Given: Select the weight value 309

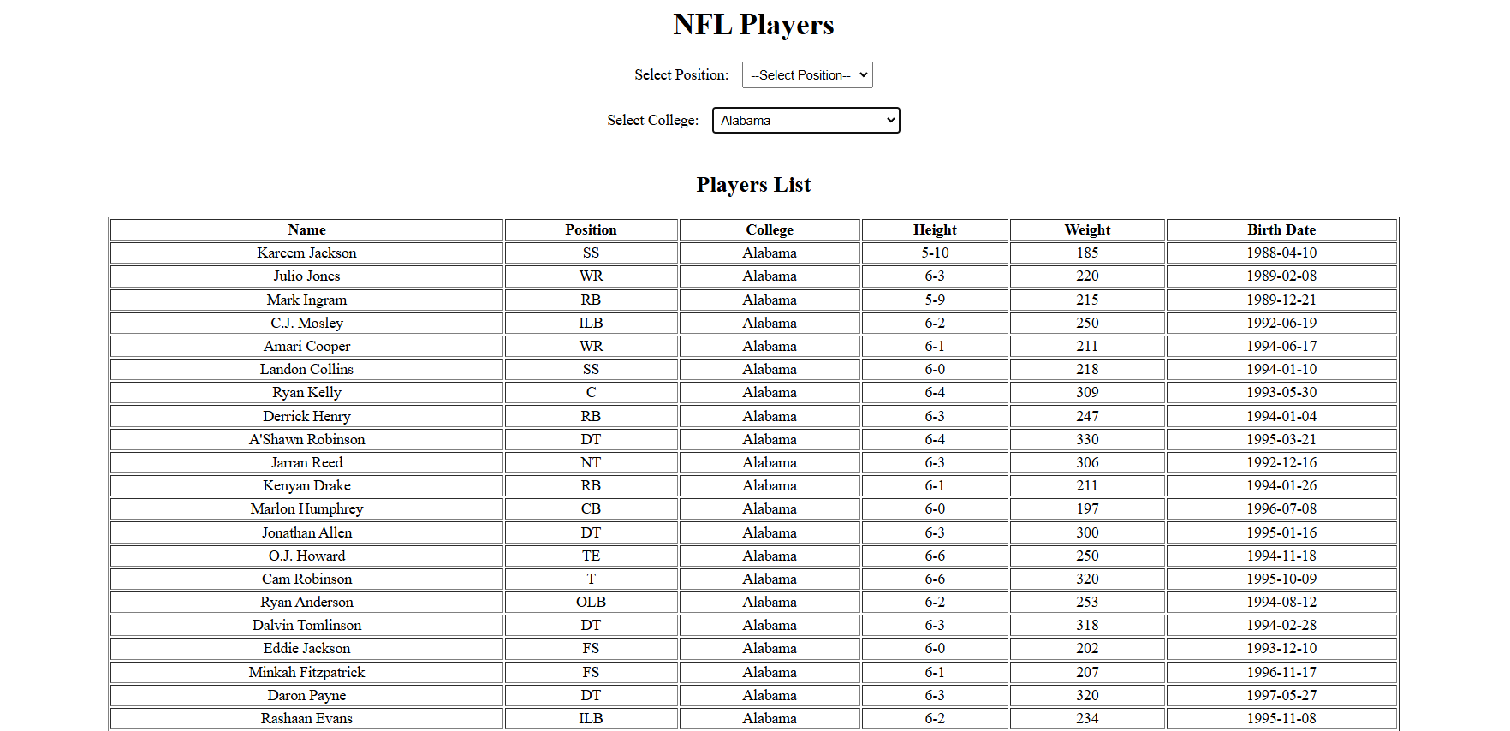Looking at the screenshot, I should pyautogui.click(x=1087, y=392).
